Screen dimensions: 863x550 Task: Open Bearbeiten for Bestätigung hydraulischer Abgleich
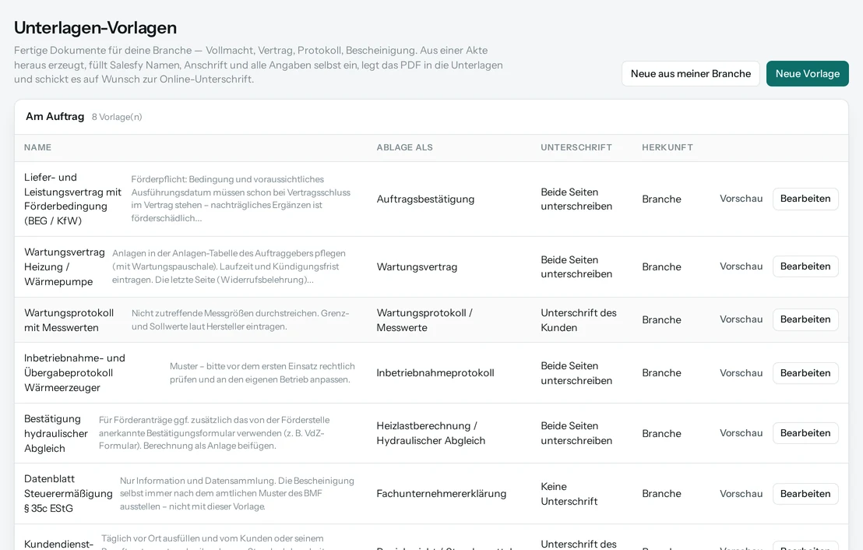805,433
